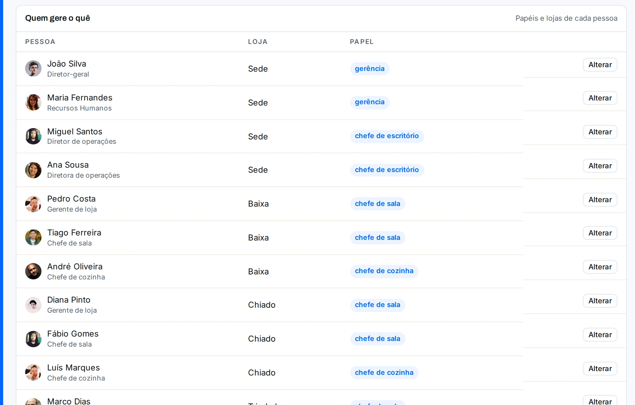Click Alterar button for Maria Fernandes
The height and width of the screenshot is (405, 635).
[600, 98]
